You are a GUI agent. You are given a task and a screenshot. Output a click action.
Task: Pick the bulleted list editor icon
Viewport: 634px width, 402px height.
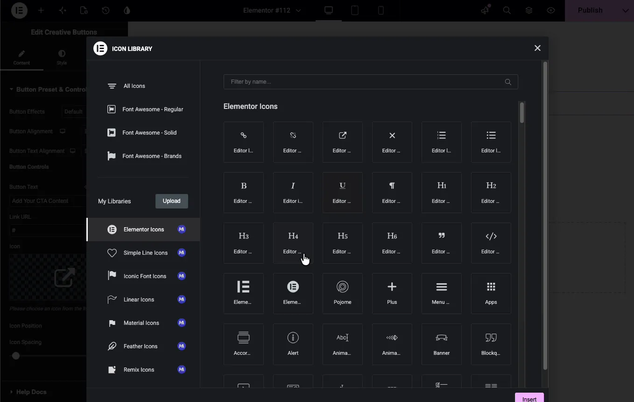point(491,142)
